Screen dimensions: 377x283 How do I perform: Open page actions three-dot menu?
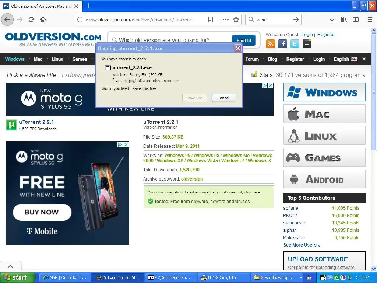pos(226,20)
